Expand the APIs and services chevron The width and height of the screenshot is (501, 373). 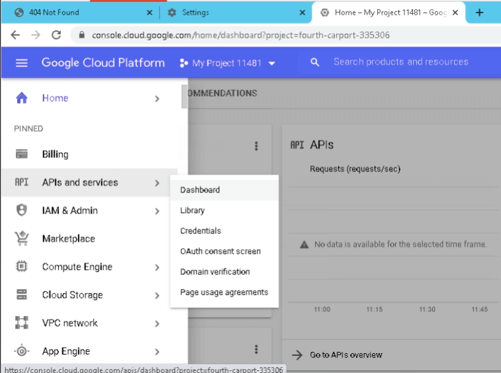coord(157,183)
